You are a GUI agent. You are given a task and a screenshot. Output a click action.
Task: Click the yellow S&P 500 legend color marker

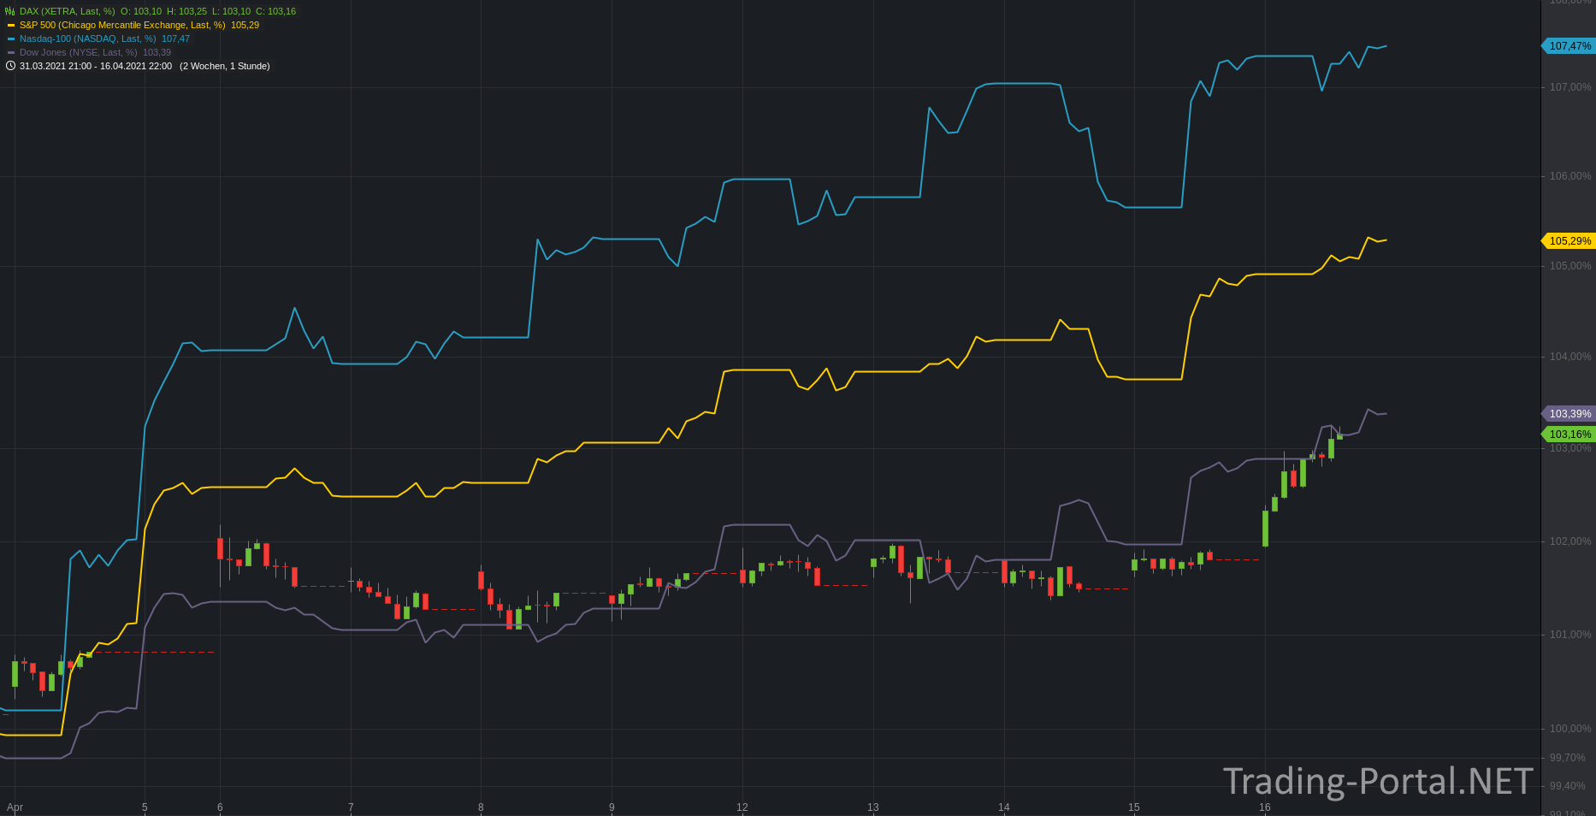(x=11, y=25)
